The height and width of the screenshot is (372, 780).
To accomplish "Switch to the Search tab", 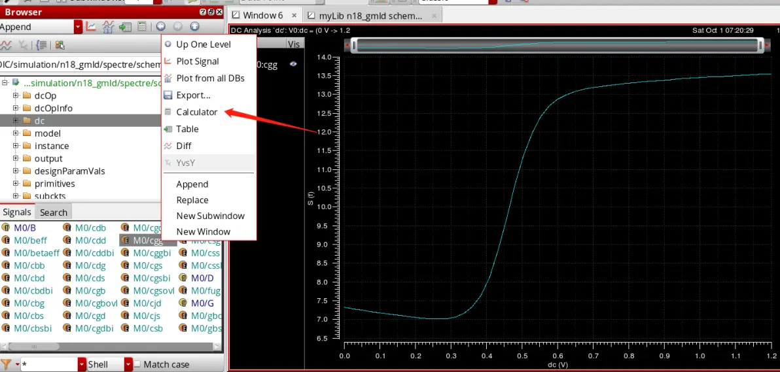I will 53,212.
